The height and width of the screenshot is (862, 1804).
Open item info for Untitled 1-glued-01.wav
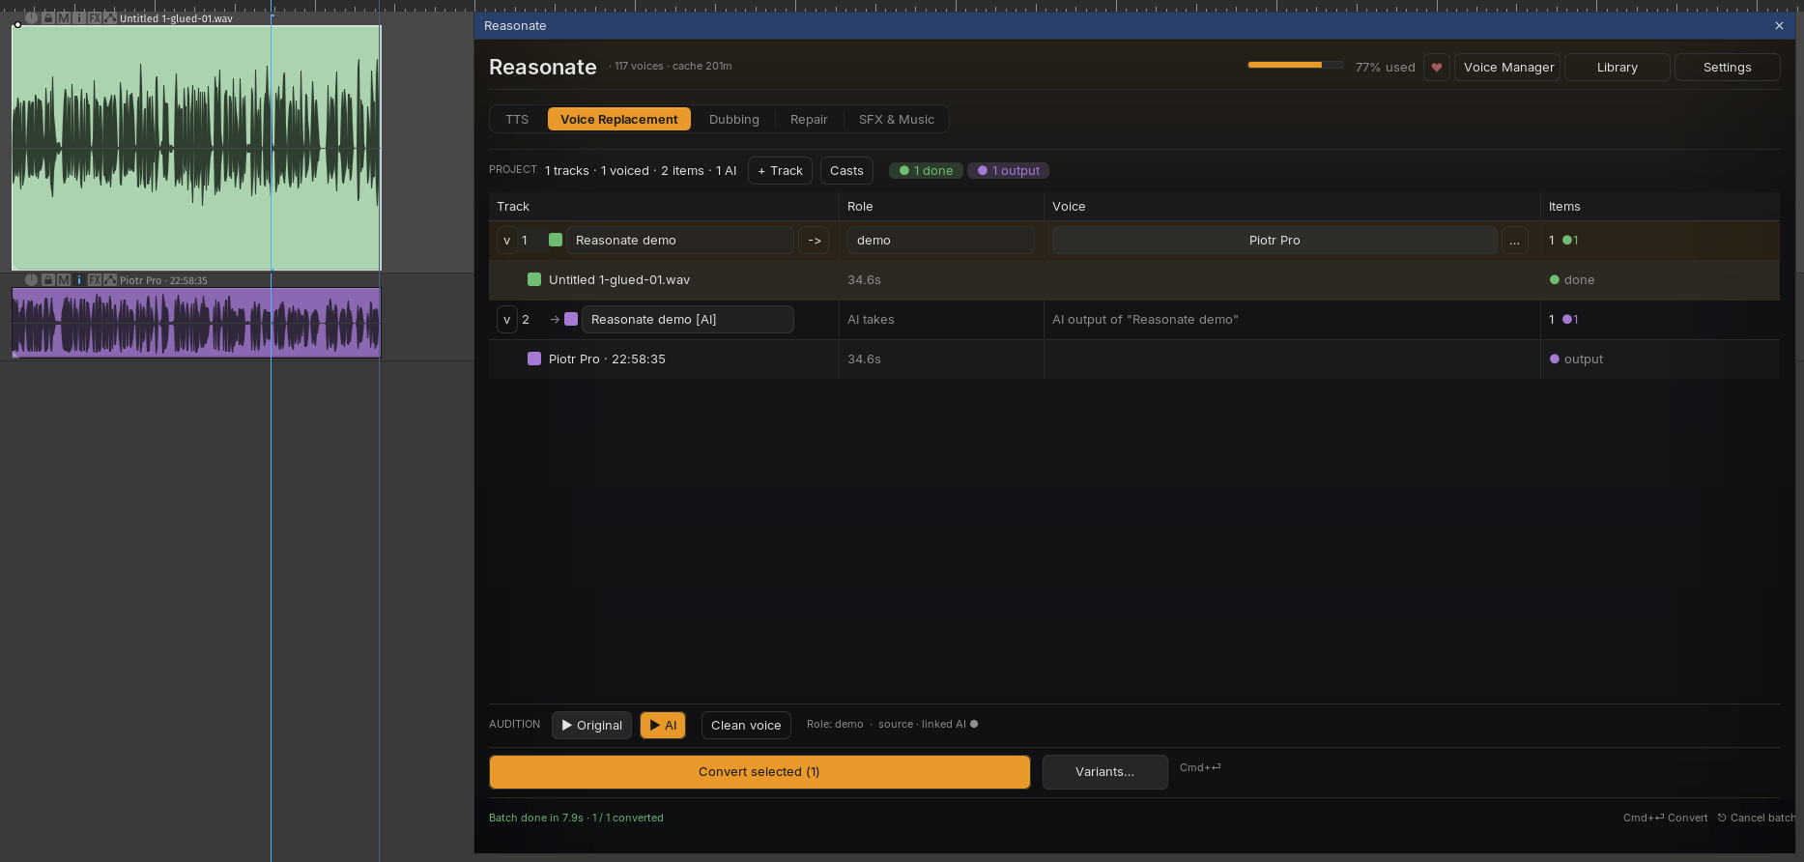79,18
